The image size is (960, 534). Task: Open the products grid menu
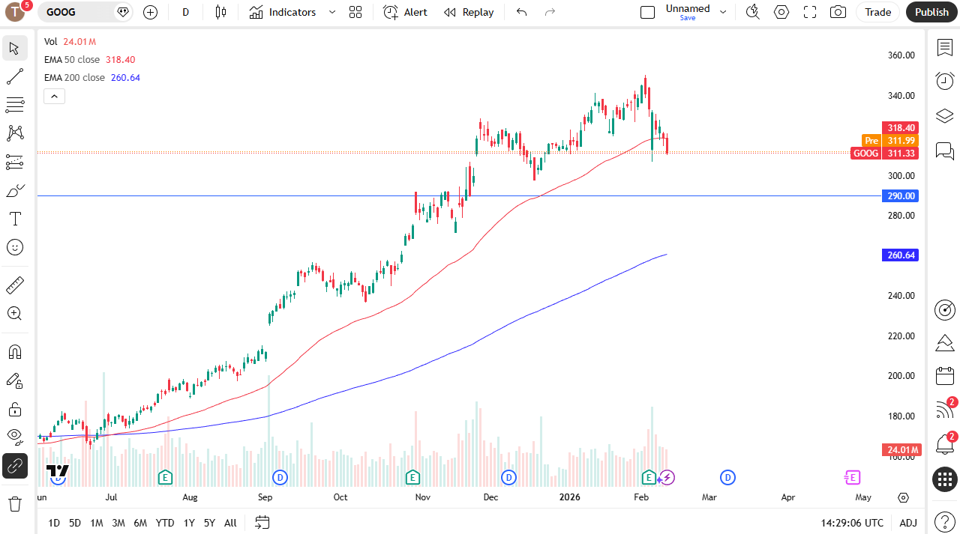(x=945, y=479)
